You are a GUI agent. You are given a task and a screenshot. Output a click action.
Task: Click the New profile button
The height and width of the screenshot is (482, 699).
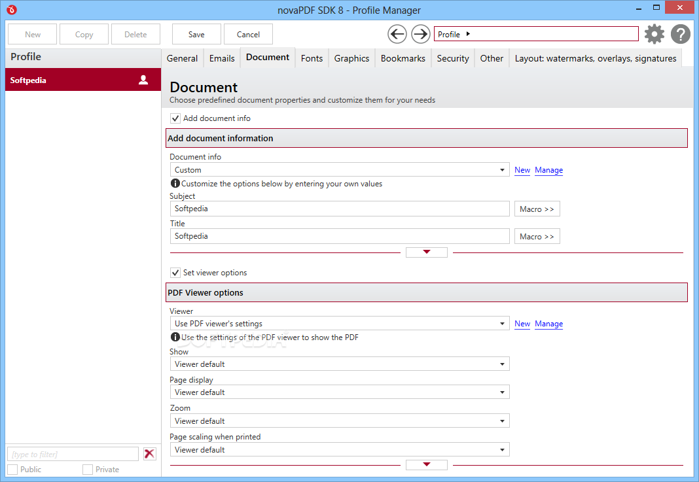(33, 34)
